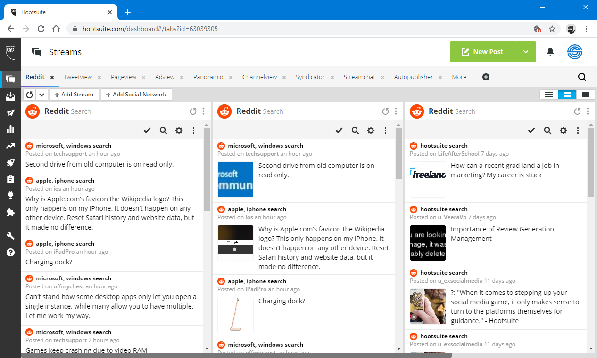This screenshot has width=597, height=358.
Task: Open the Streams search magnifier top right
Action: tap(581, 77)
